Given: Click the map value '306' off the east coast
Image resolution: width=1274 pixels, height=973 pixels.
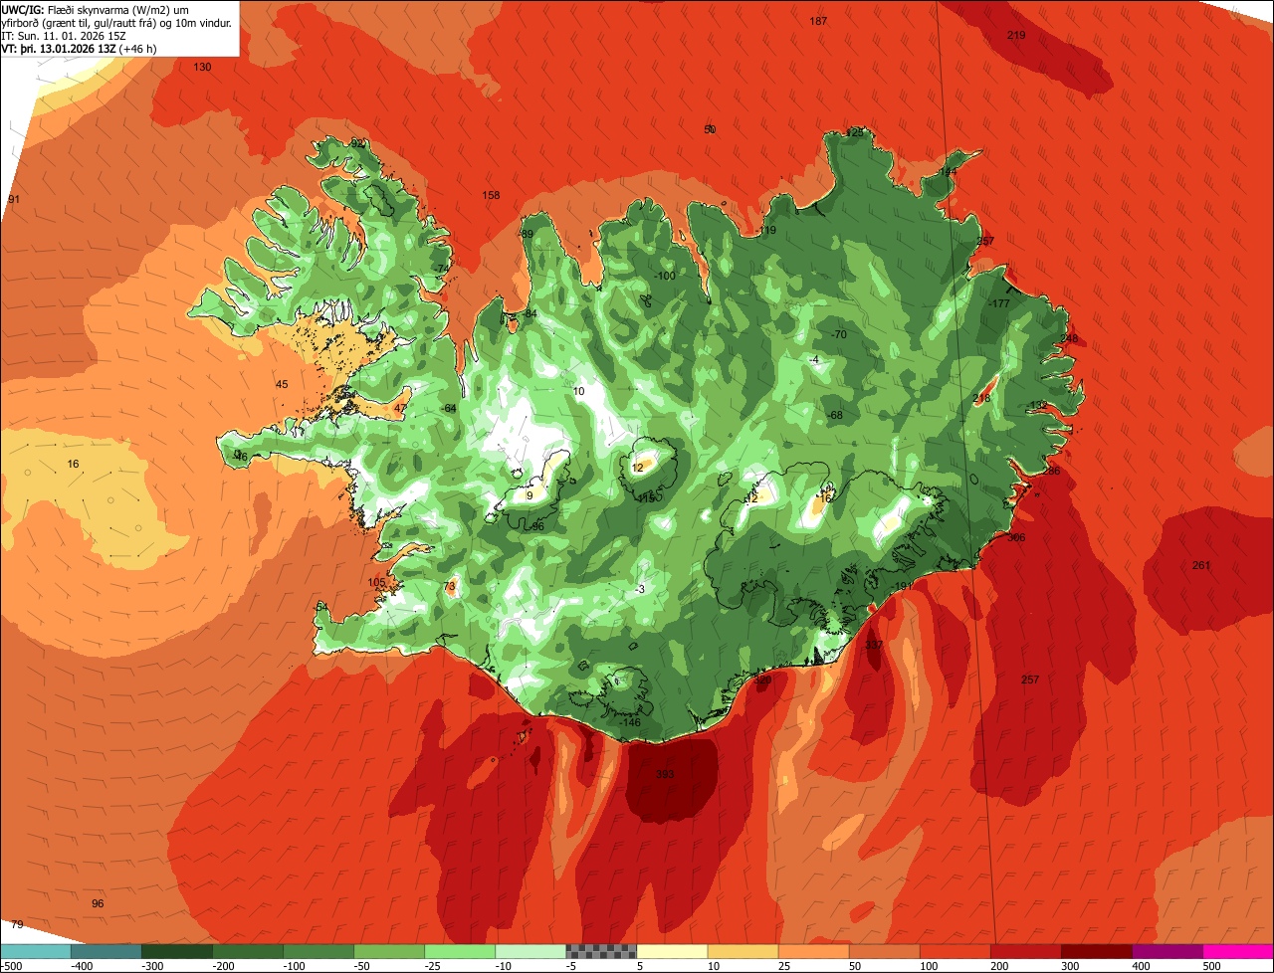Looking at the screenshot, I should pos(1015,537).
